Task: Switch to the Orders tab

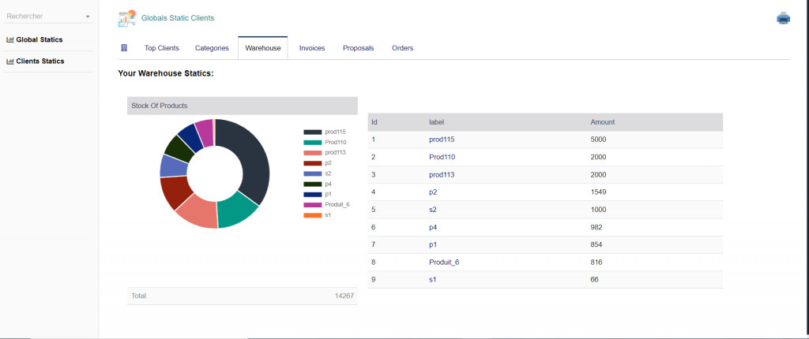Action: 402,48
